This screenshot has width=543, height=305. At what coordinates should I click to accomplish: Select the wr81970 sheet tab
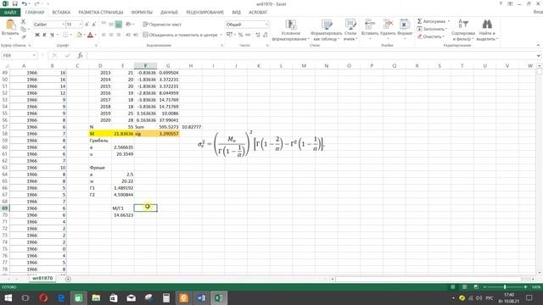coord(42,278)
